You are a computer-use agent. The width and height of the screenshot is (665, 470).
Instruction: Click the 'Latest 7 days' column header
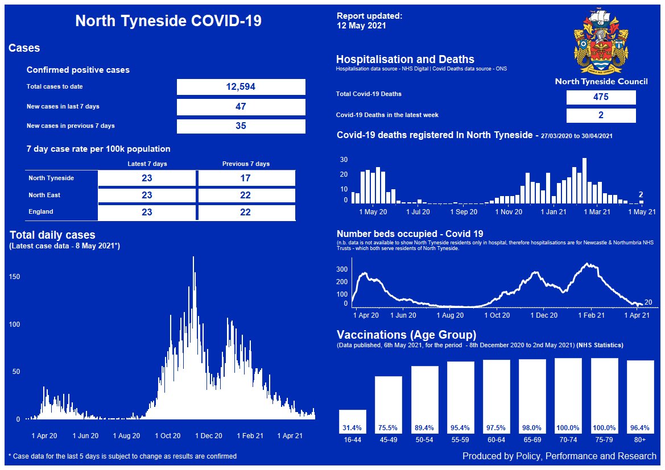pos(147,164)
